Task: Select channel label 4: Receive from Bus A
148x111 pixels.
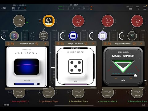Action: click(108, 101)
